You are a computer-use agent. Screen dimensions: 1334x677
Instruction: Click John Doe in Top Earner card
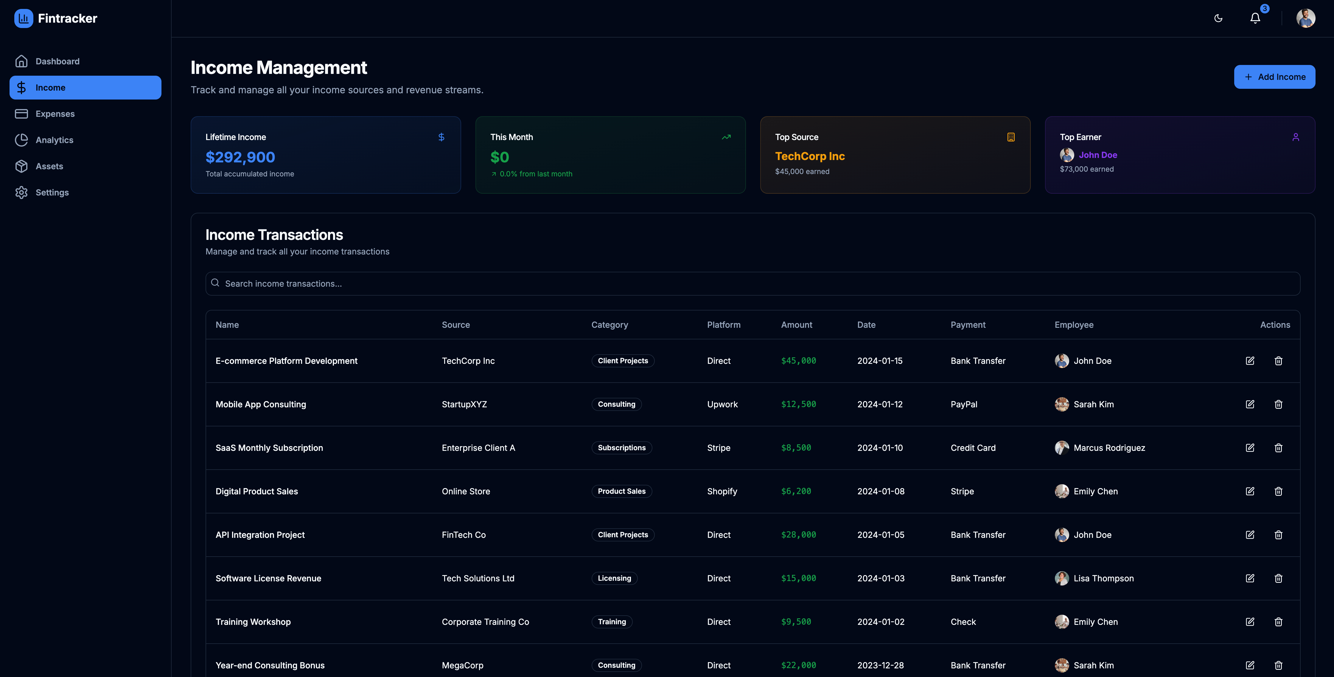(x=1097, y=155)
